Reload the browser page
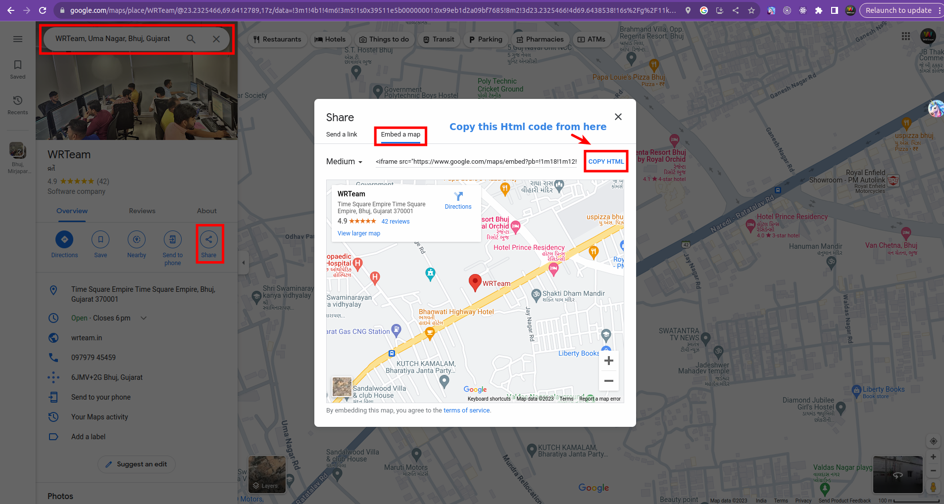This screenshot has height=504, width=944. (43, 10)
